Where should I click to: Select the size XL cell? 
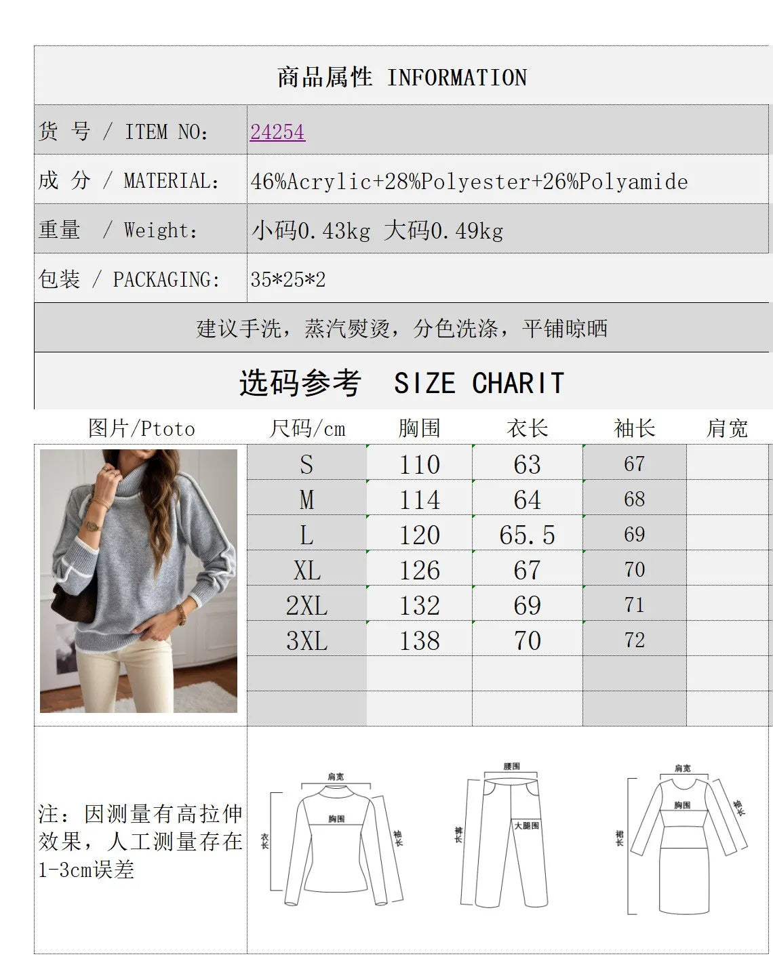[x=307, y=569]
